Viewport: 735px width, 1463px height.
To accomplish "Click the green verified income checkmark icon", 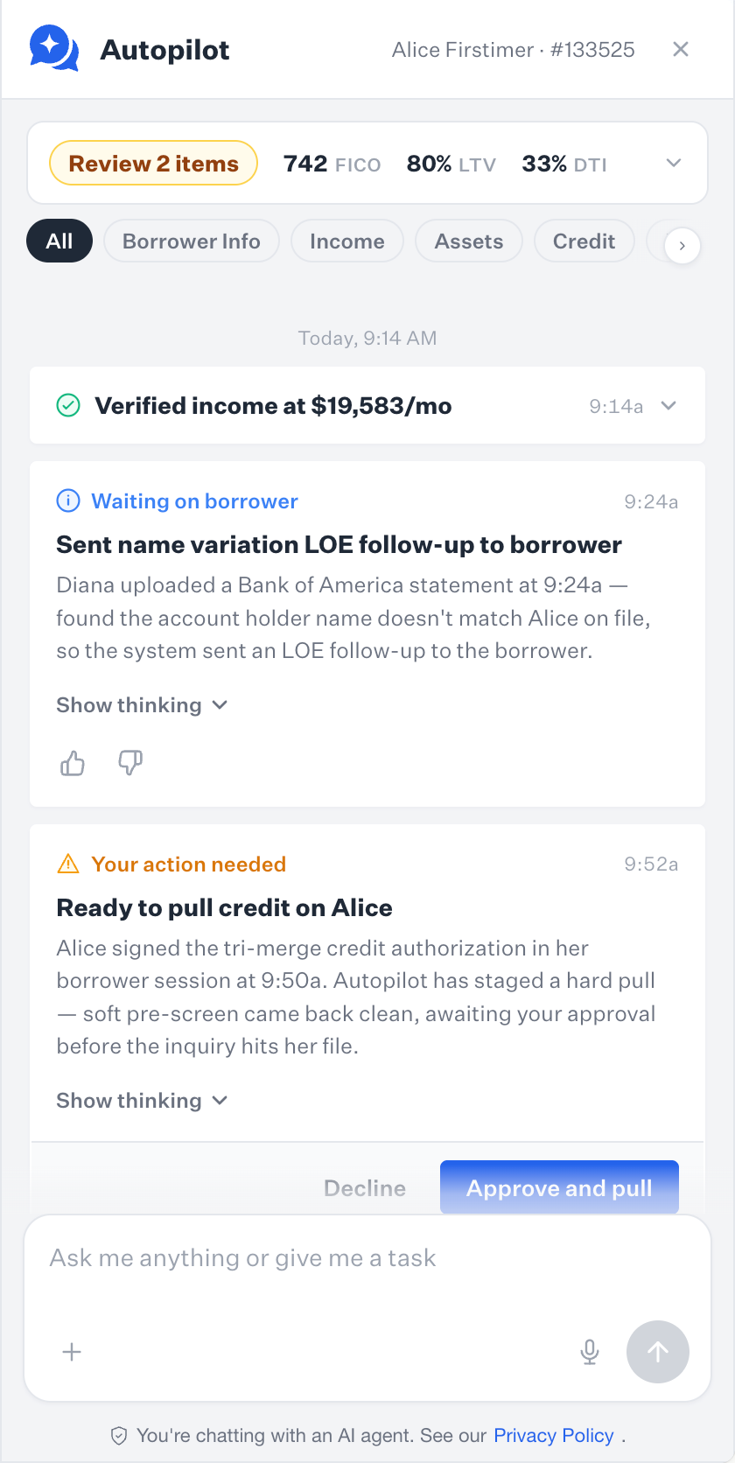I will click(x=68, y=405).
